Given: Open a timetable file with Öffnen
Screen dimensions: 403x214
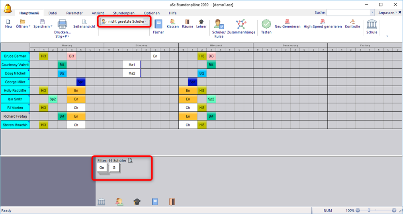Looking at the screenshot, I should click(x=22, y=22).
